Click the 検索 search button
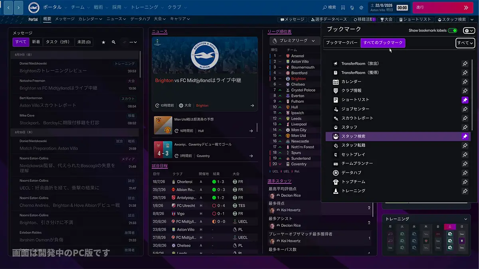479x269 pixels. tap(329, 8)
